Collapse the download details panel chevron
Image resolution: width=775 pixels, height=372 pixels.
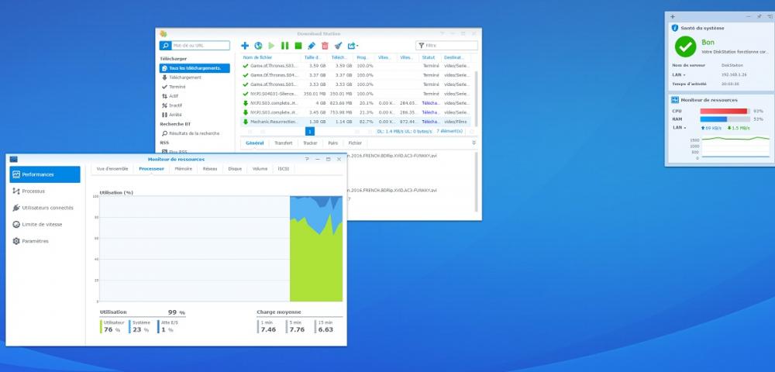point(474,143)
